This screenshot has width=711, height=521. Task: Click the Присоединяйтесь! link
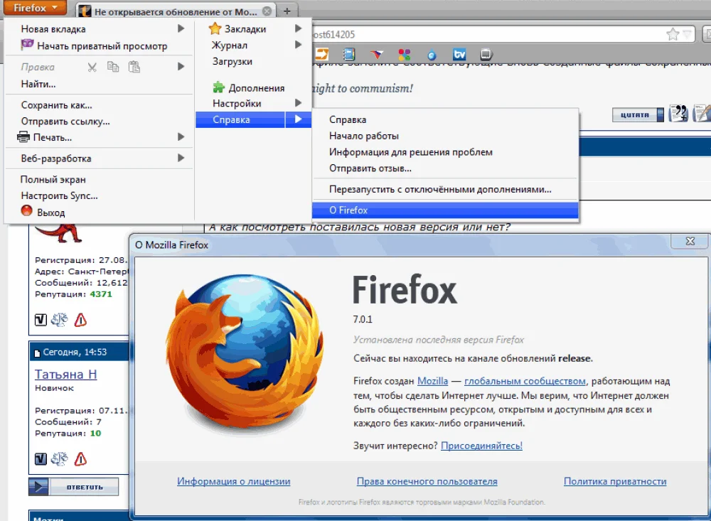coord(481,446)
